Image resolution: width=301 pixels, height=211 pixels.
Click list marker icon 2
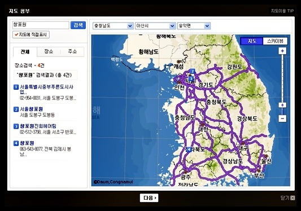tap(16, 109)
